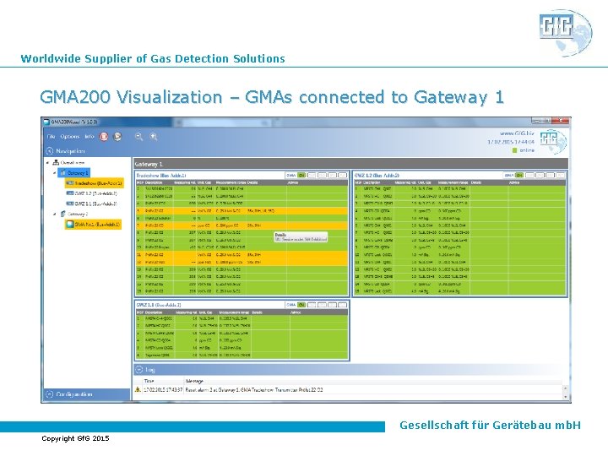The image size is (608, 456).
Task: Click the zoom out magnifier icon
Action: 138,137
